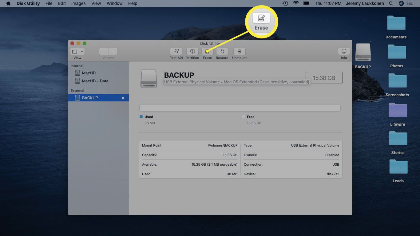Click the Free legend swatch
The height and width of the screenshot is (236, 420).
(244, 116)
